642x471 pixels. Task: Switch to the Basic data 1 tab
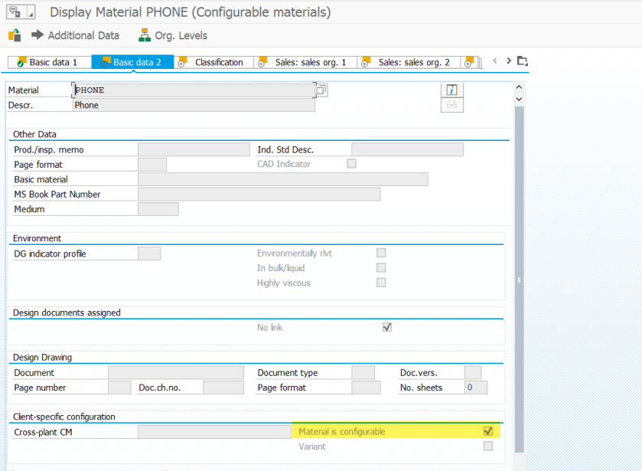coord(48,62)
